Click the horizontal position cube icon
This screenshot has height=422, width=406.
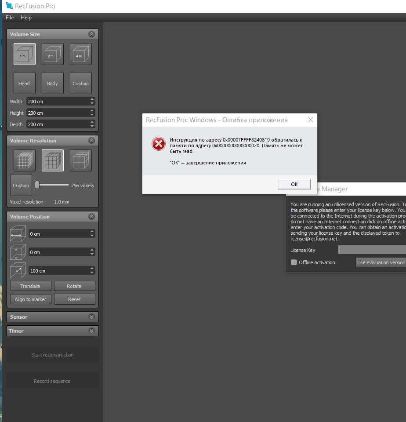[18, 233]
